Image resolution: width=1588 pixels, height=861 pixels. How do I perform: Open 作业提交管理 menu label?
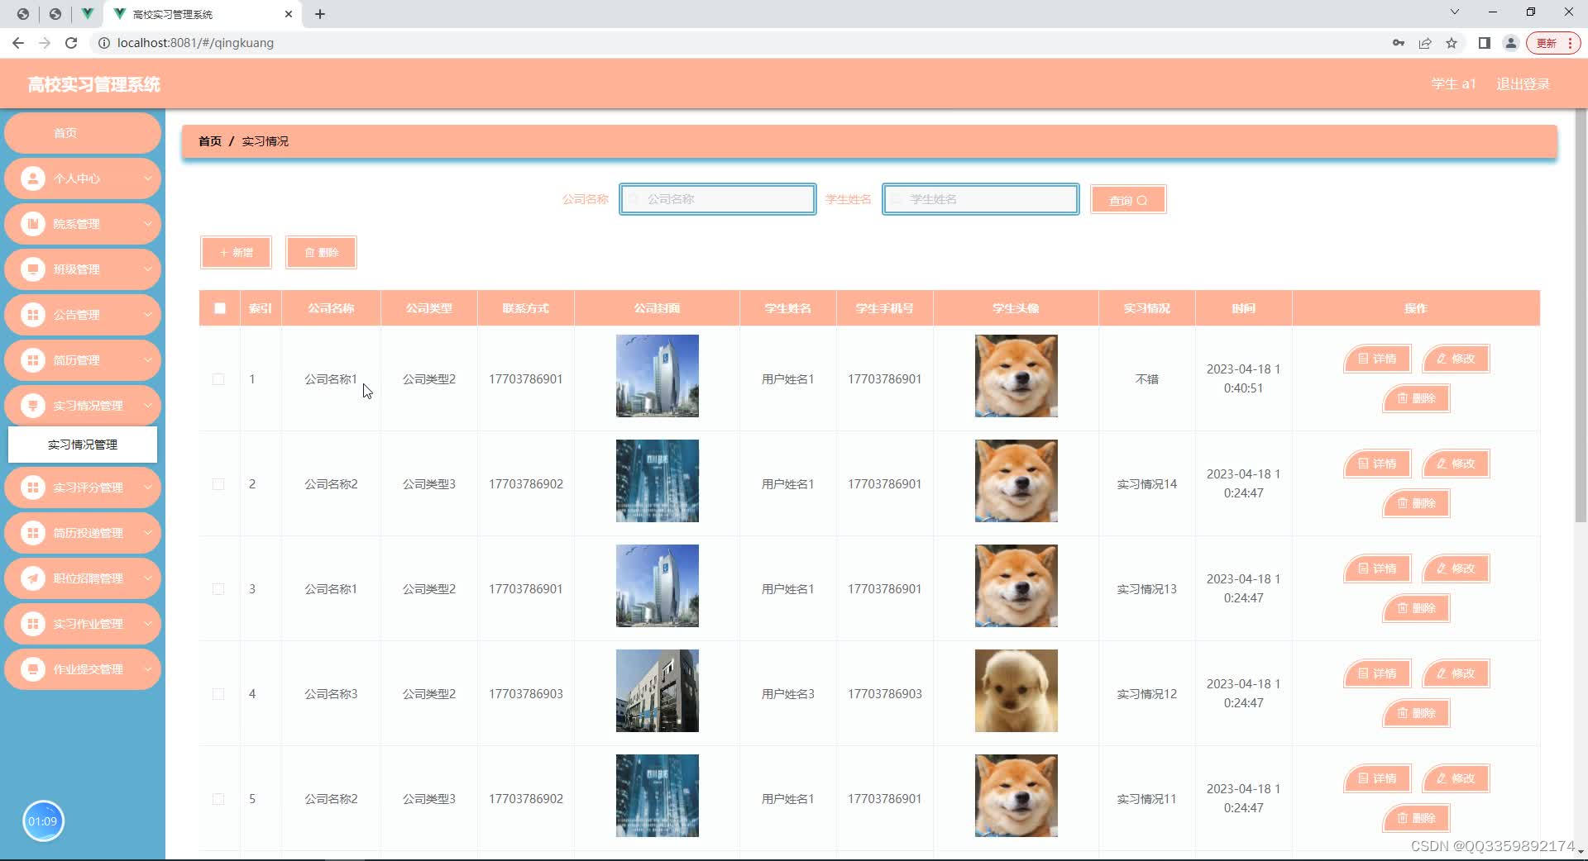pos(88,669)
